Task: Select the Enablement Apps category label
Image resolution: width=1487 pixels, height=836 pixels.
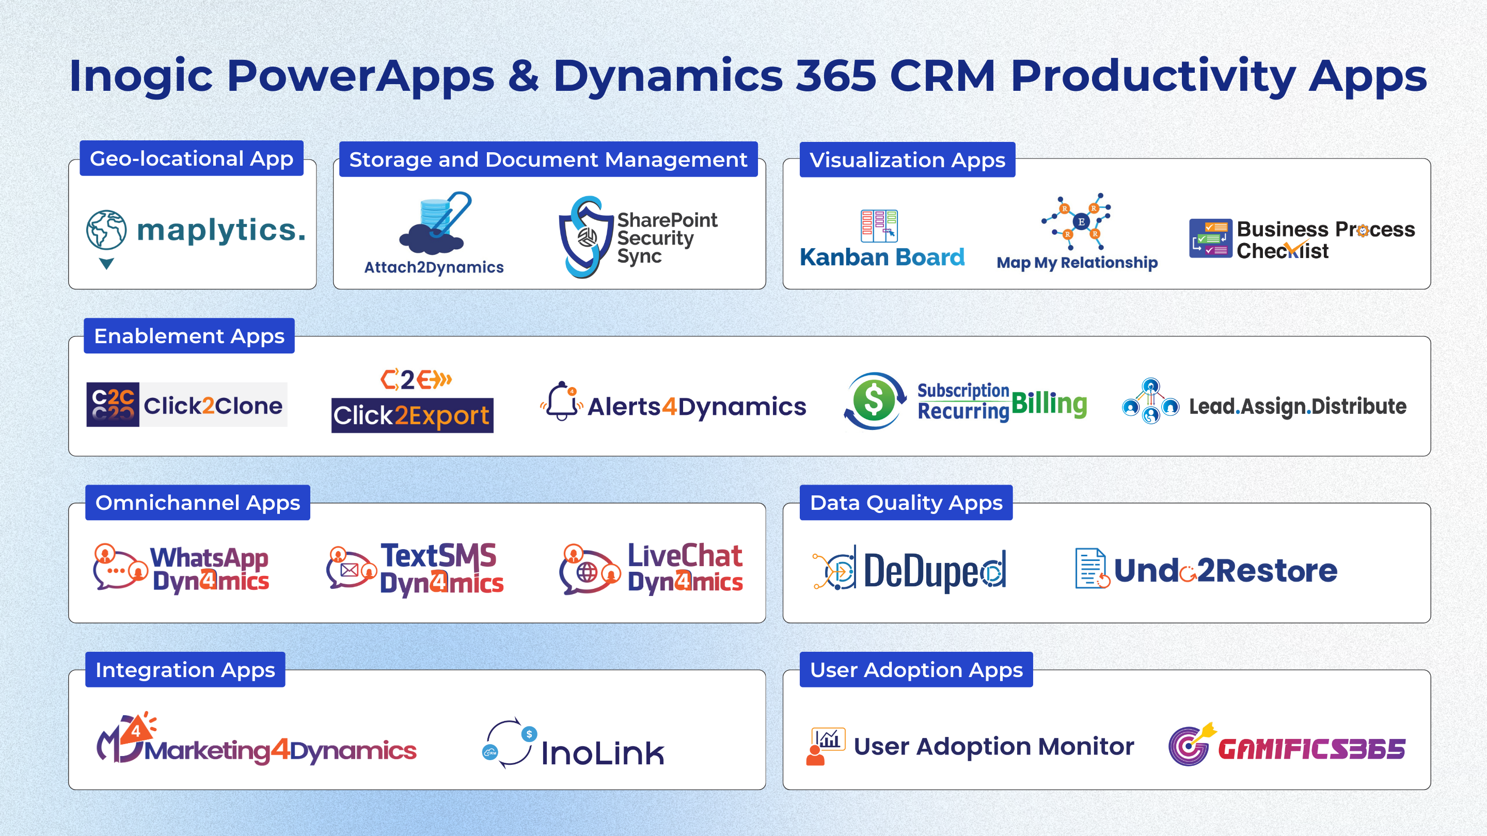Action: pos(189,336)
